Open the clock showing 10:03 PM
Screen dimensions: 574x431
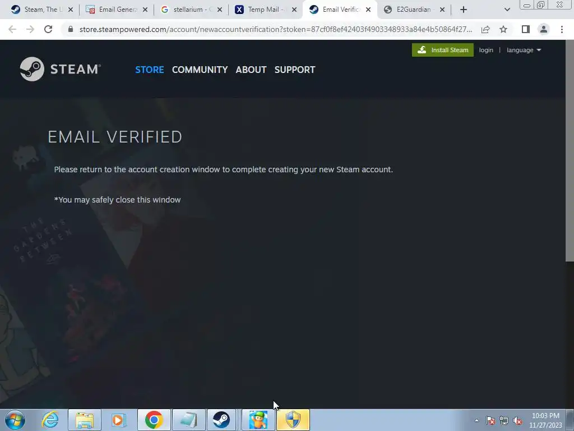click(x=545, y=420)
